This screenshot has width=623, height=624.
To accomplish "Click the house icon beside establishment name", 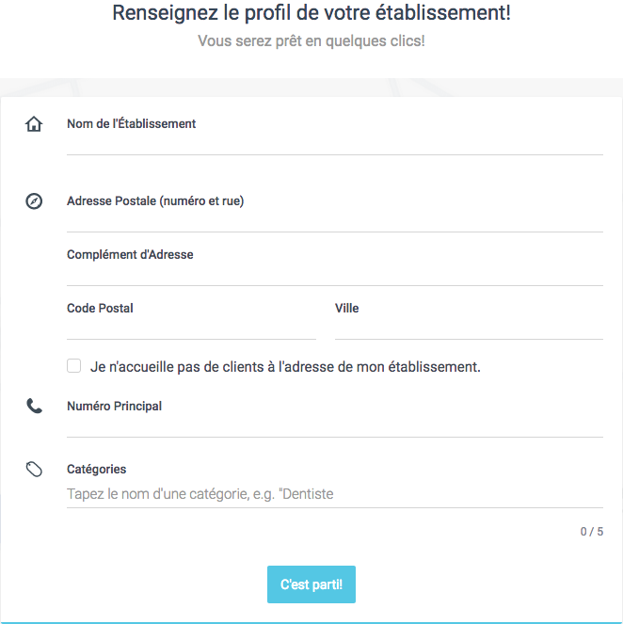I will [34, 124].
